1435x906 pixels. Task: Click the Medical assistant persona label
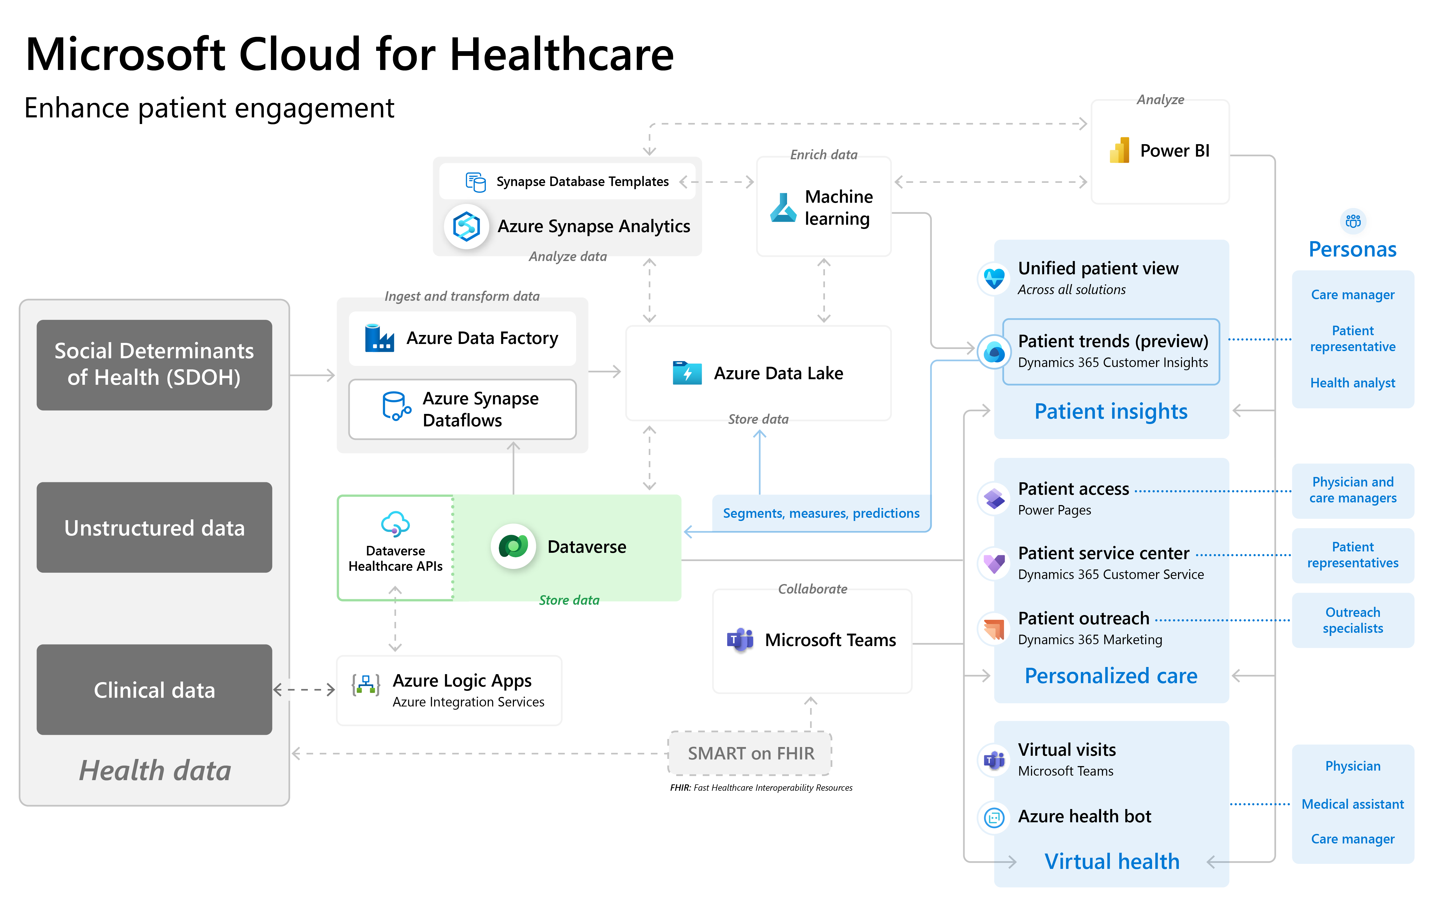click(1353, 804)
